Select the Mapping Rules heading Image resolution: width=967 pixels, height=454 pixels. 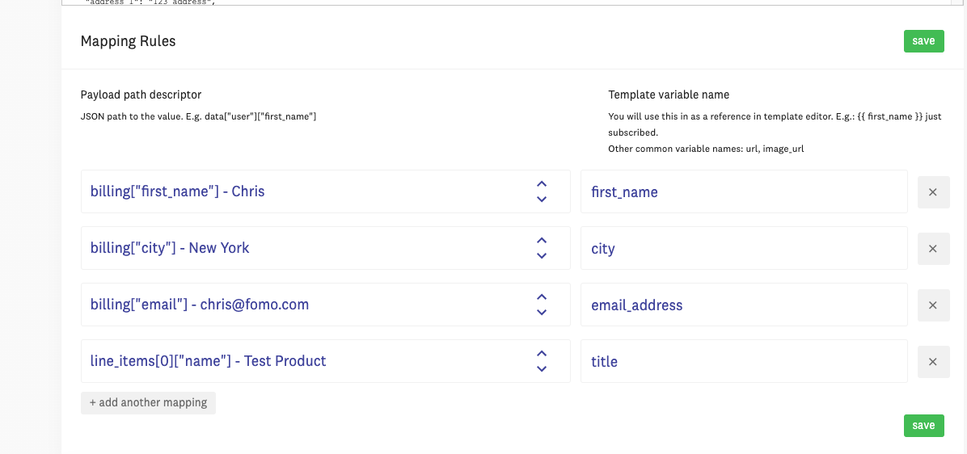tap(129, 41)
